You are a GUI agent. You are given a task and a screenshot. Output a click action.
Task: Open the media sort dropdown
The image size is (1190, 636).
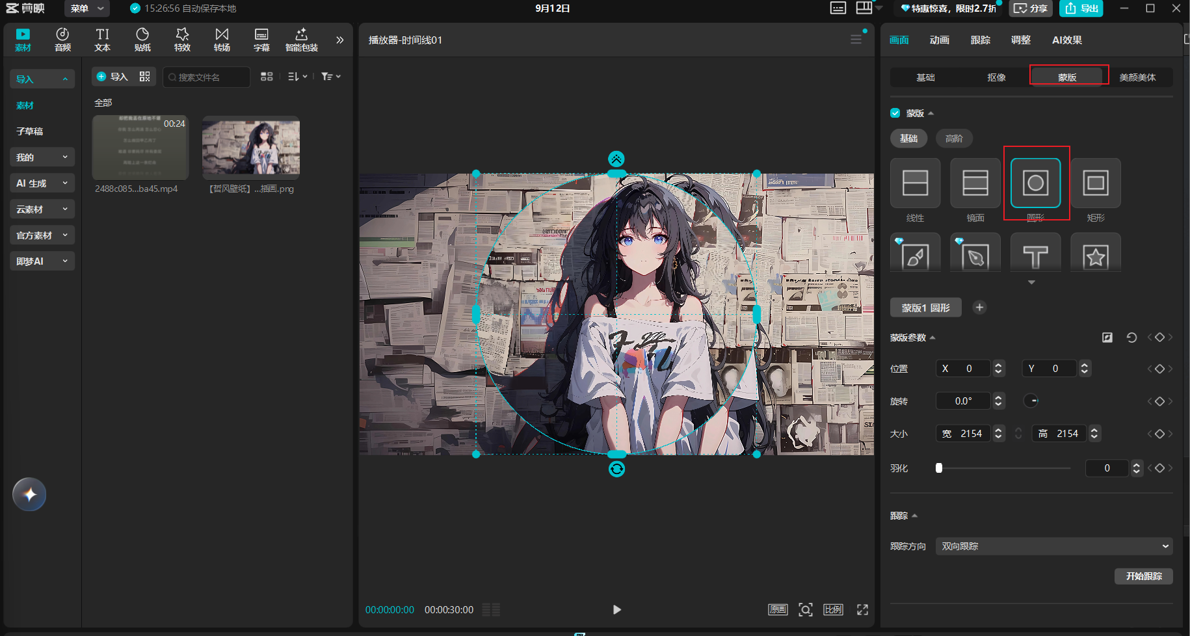297,77
